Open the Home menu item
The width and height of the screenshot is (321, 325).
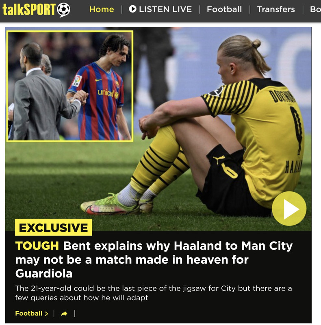coord(102,9)
